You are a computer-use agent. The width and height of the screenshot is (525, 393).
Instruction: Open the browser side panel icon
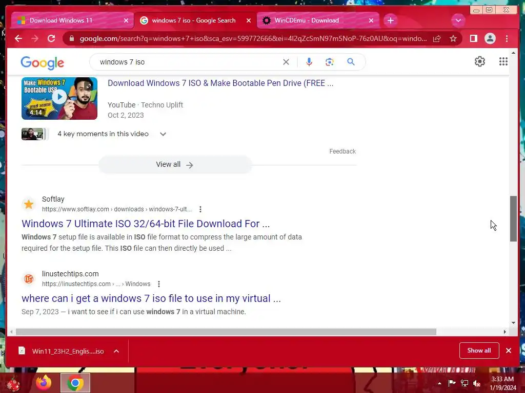tap(473, 38)
